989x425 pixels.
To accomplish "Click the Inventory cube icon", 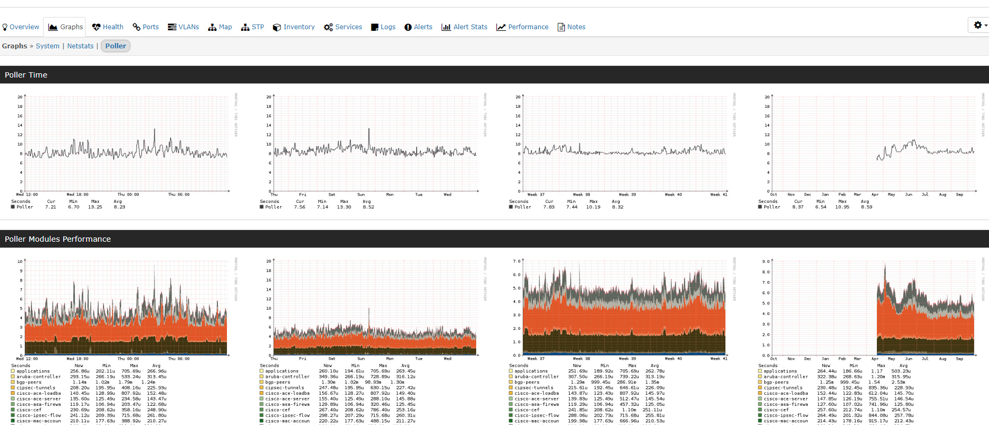I will pos(277,27).
